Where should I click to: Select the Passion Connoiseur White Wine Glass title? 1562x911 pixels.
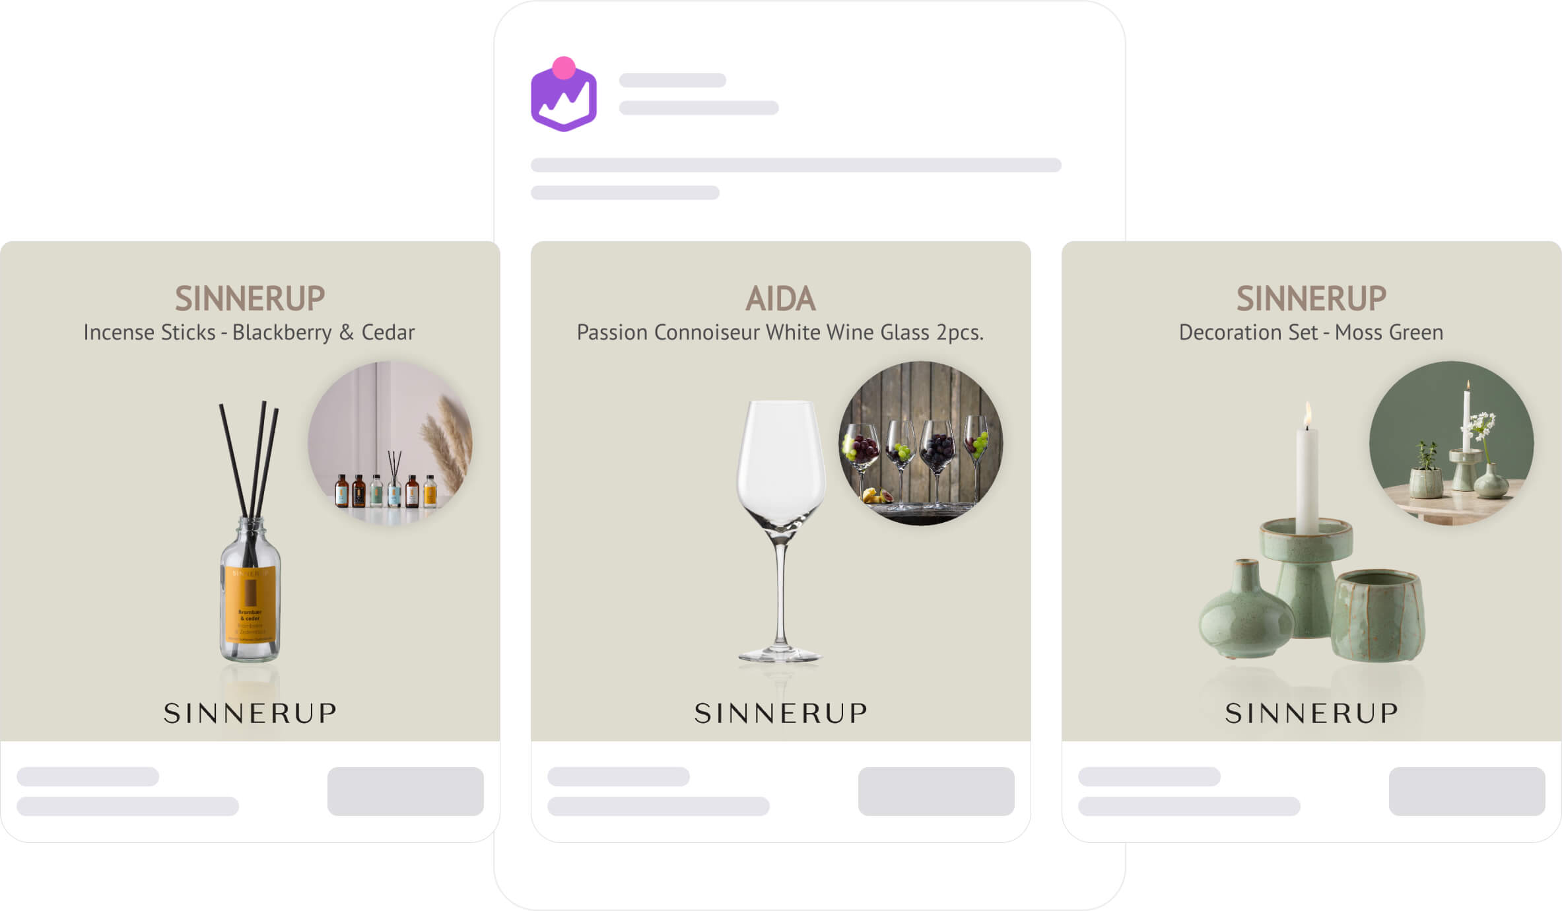(x=780, y=332)
